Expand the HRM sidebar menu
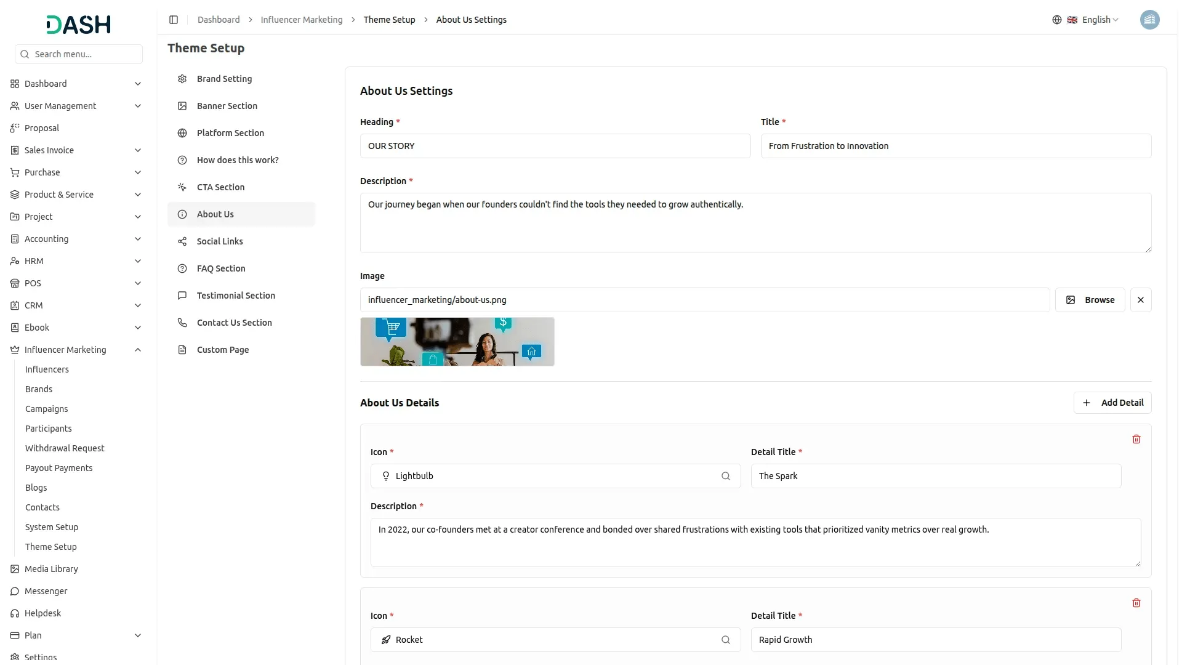The height and width of the screenshot is (665, 1182). 138,261
